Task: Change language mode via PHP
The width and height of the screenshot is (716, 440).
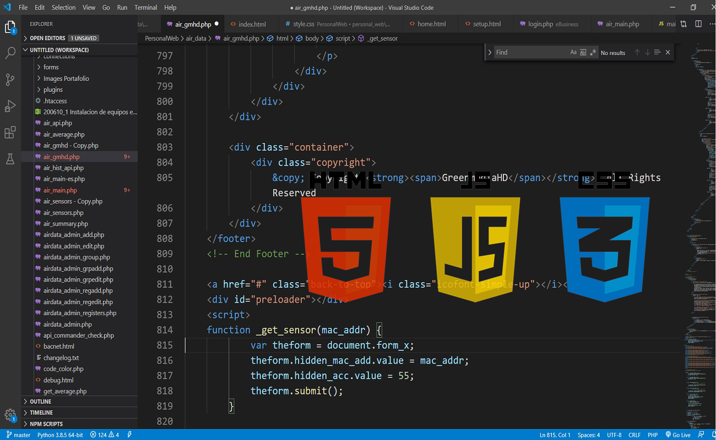Action: tap(652, 435)
